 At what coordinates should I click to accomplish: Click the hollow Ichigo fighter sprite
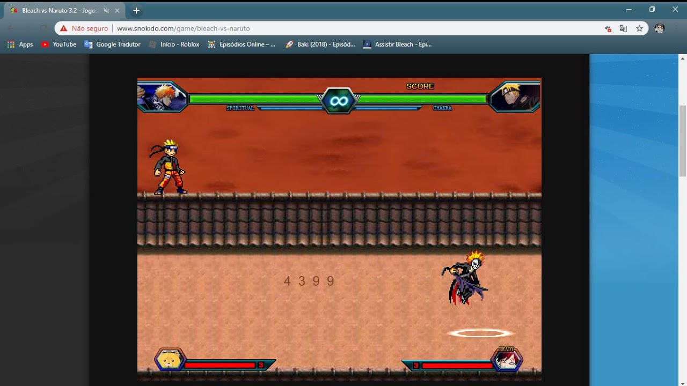(x=465, y=278)
